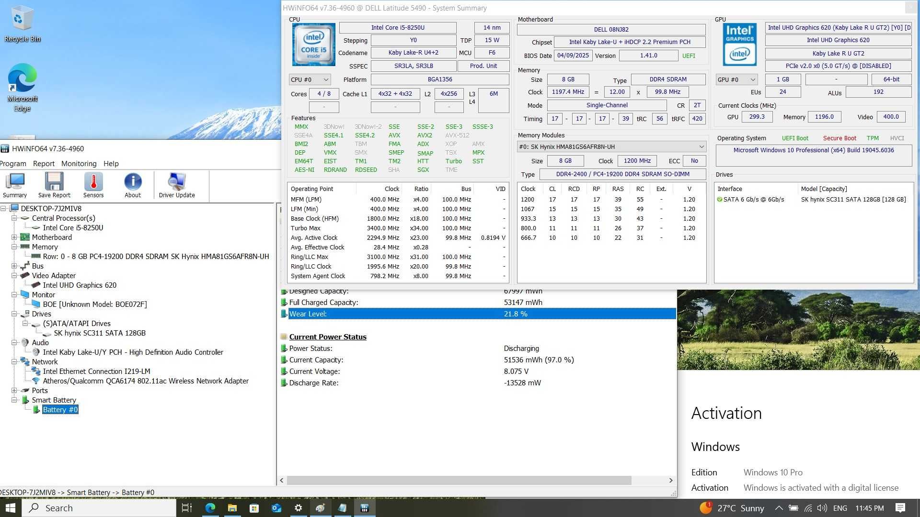Viewport: 920px width, 517px height.
Task: Collapse the Smart Battery tree node
Action: 14,400
